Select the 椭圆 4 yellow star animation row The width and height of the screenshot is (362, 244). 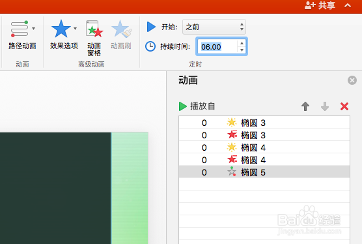264,147
